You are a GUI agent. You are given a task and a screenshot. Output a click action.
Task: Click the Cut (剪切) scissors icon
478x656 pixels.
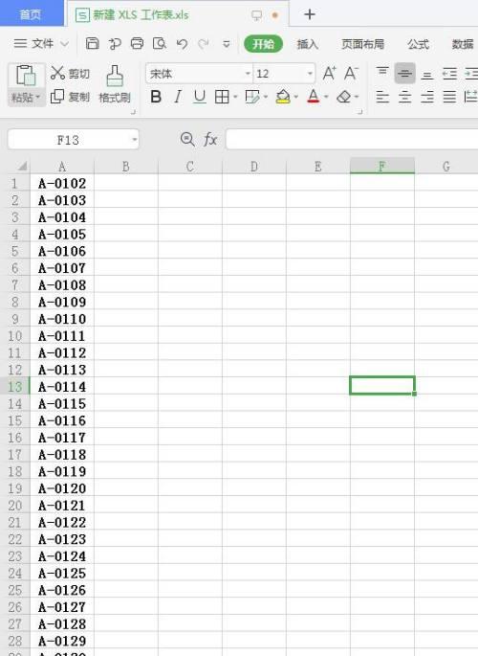coord(57,73)
